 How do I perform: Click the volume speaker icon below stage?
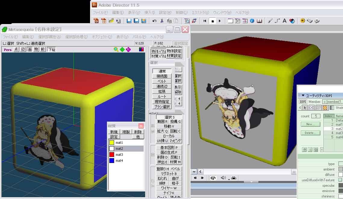pyautogui.click(x=223, y=178)
